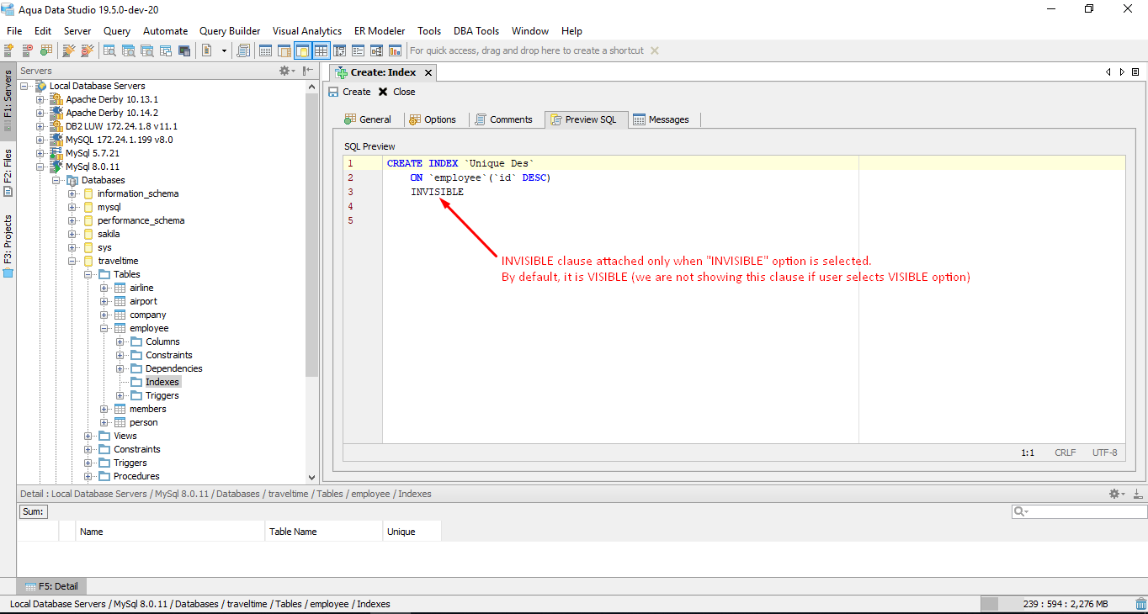Click the Sum: button
The width and height of the screenshot is (1148, 614).
(x=33, y=511)
